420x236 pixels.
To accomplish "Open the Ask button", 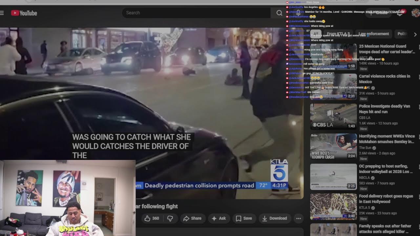I will coord(219,218).
